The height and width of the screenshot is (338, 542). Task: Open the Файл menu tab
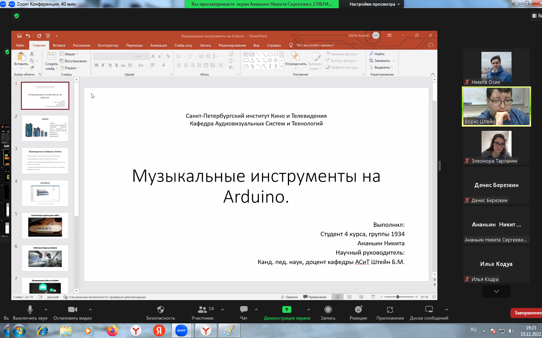pyautogui.click(x=20, y=45)
